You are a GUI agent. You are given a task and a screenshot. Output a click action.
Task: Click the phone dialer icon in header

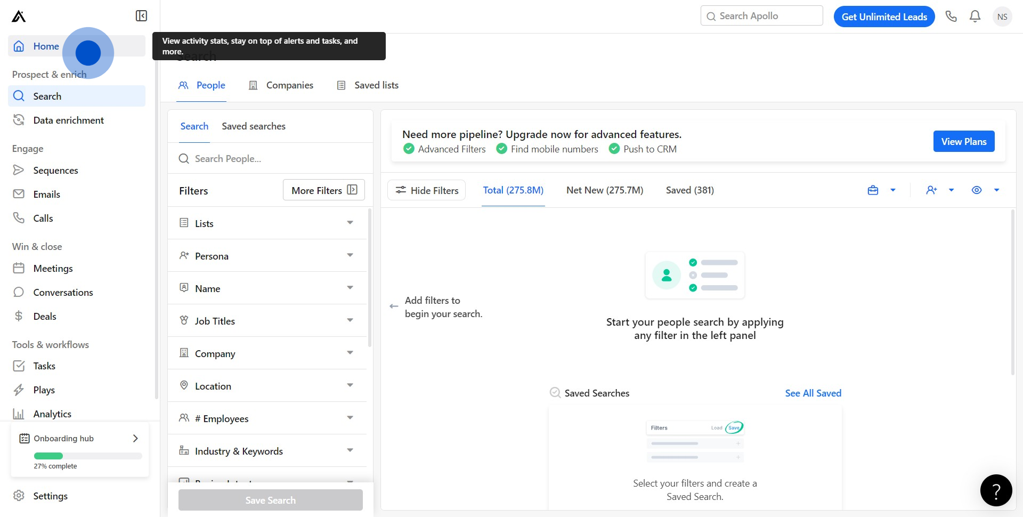point(951,17)
